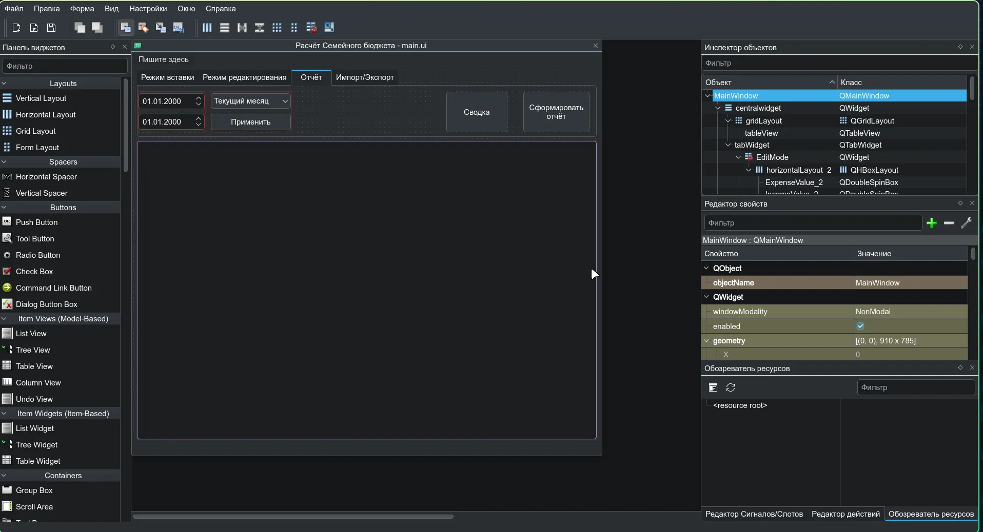
Task: Add a dynamic property with green plus
Action: pos(932,223)
